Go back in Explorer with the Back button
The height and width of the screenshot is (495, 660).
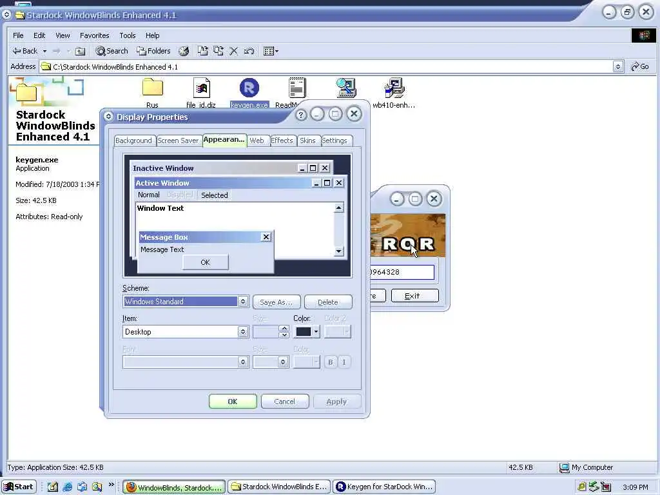(x=25, y=51)
